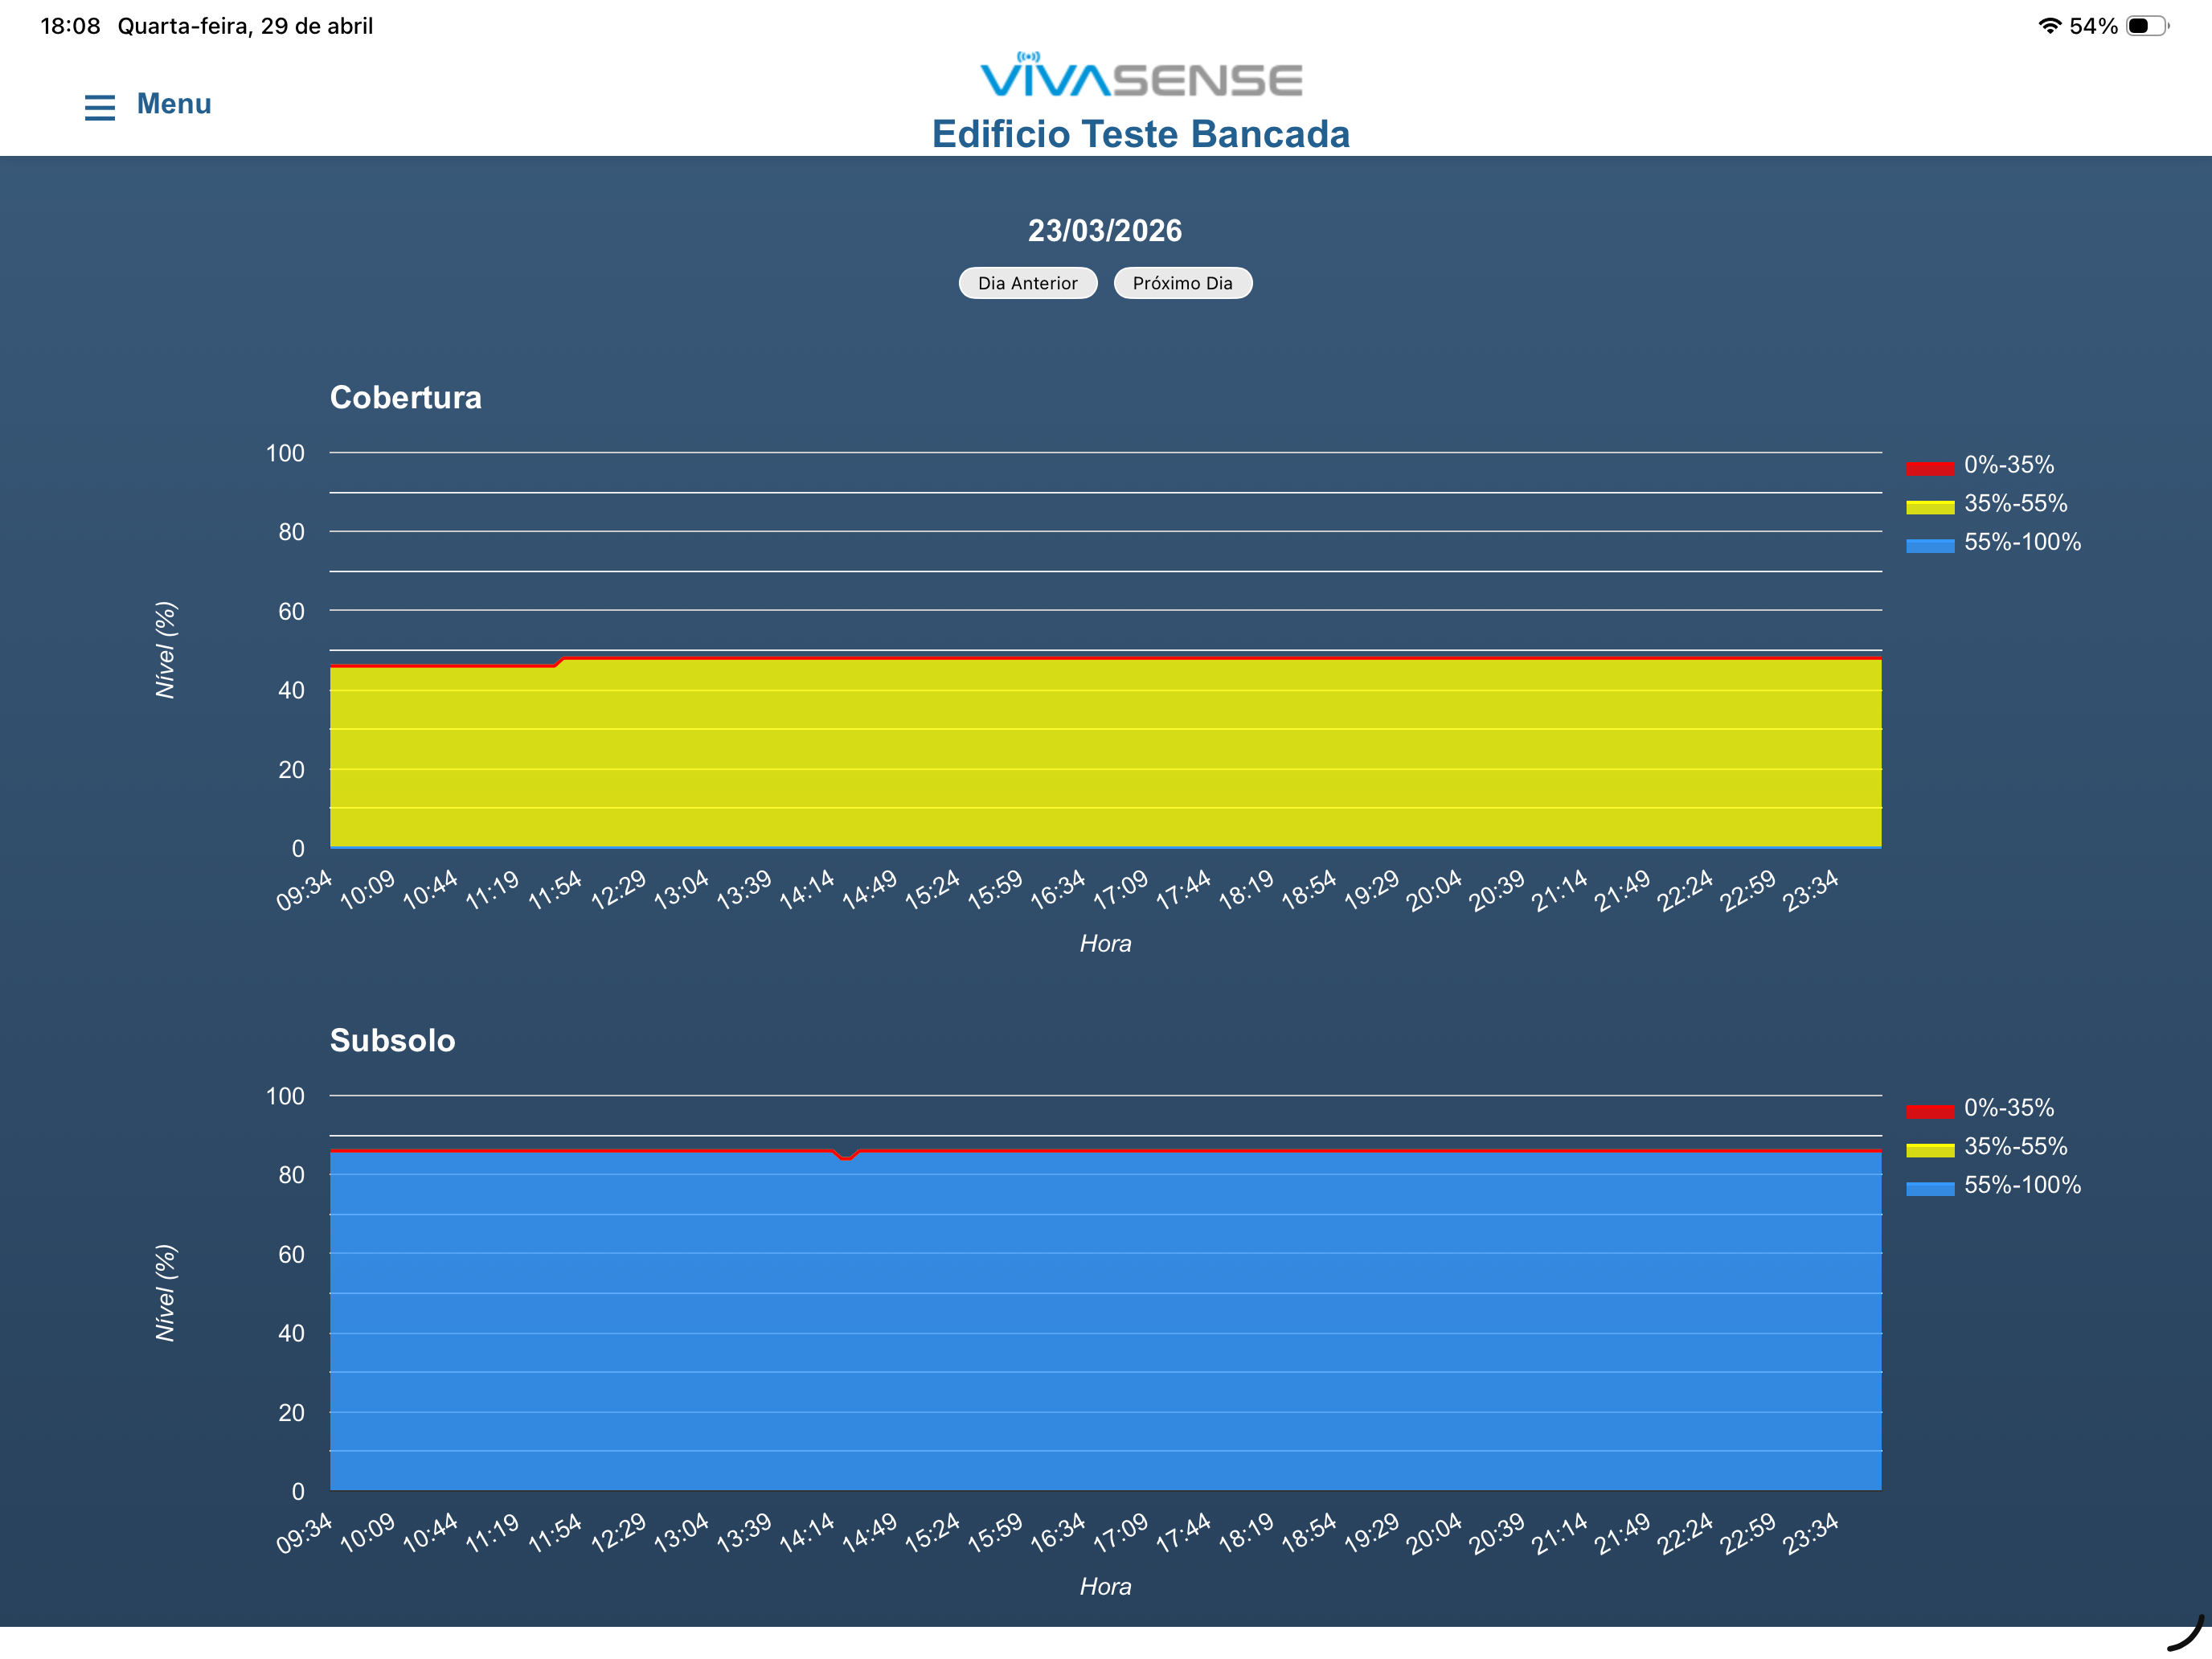Click Subsolo x-axis label 10:09

tap(368, 1532)
